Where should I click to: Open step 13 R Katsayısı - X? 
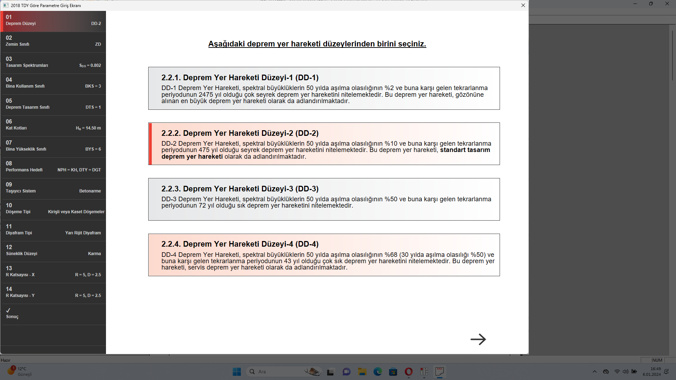tap(53, 272)
